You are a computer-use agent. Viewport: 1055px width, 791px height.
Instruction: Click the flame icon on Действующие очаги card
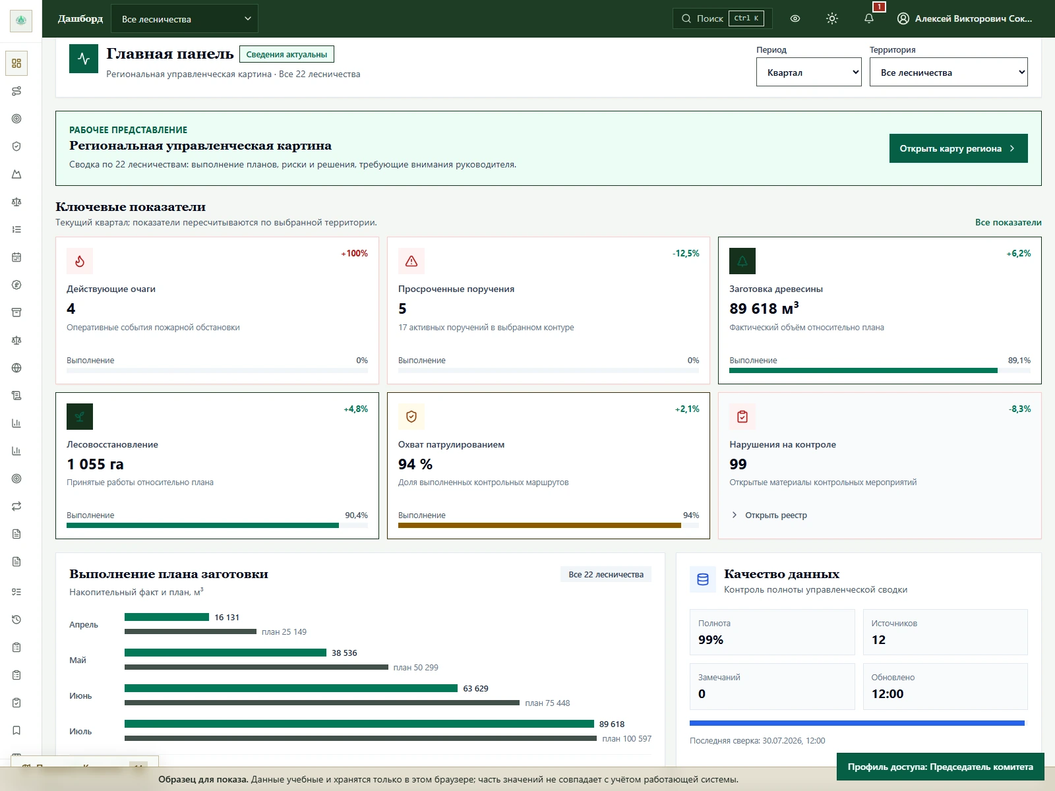[x=80, y=261]
